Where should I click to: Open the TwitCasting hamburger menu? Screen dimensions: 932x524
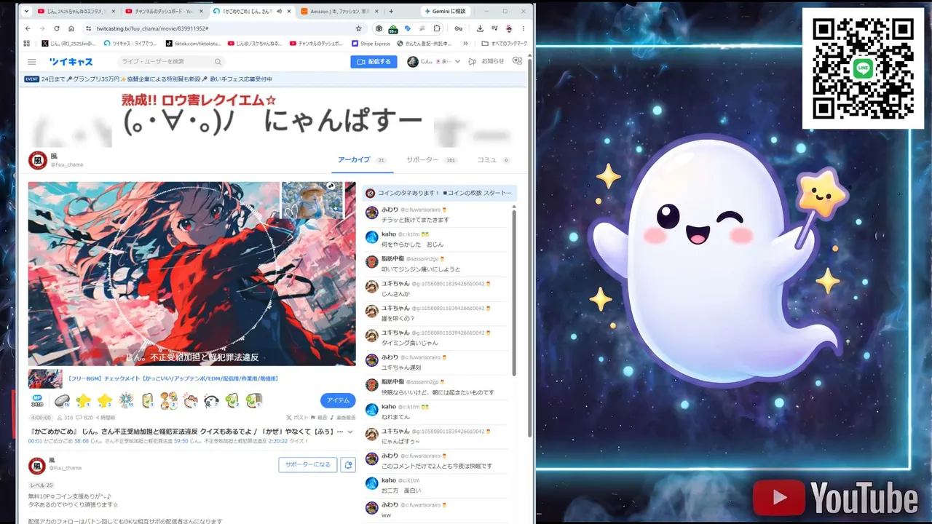(32, 62)
